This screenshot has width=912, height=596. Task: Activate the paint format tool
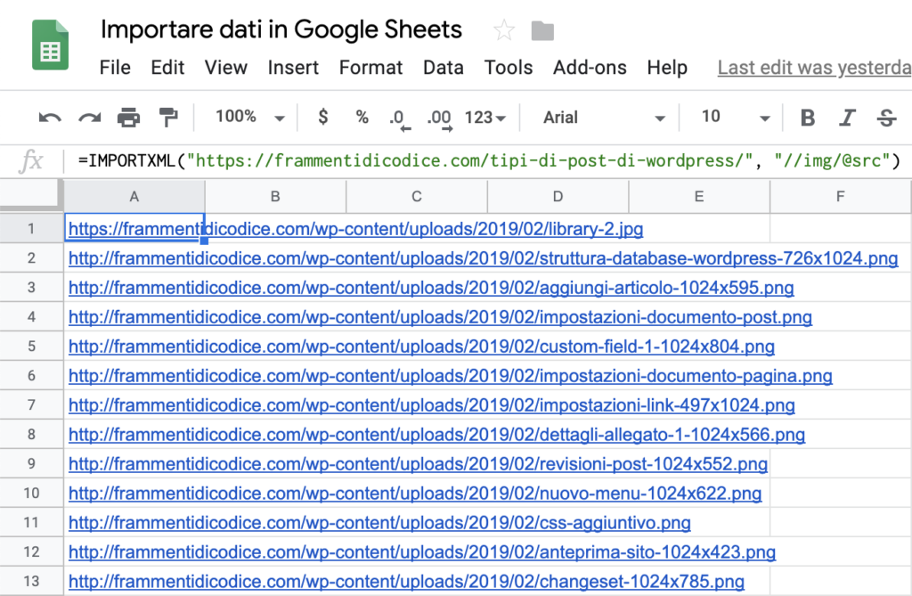click(x=168, y=118)
